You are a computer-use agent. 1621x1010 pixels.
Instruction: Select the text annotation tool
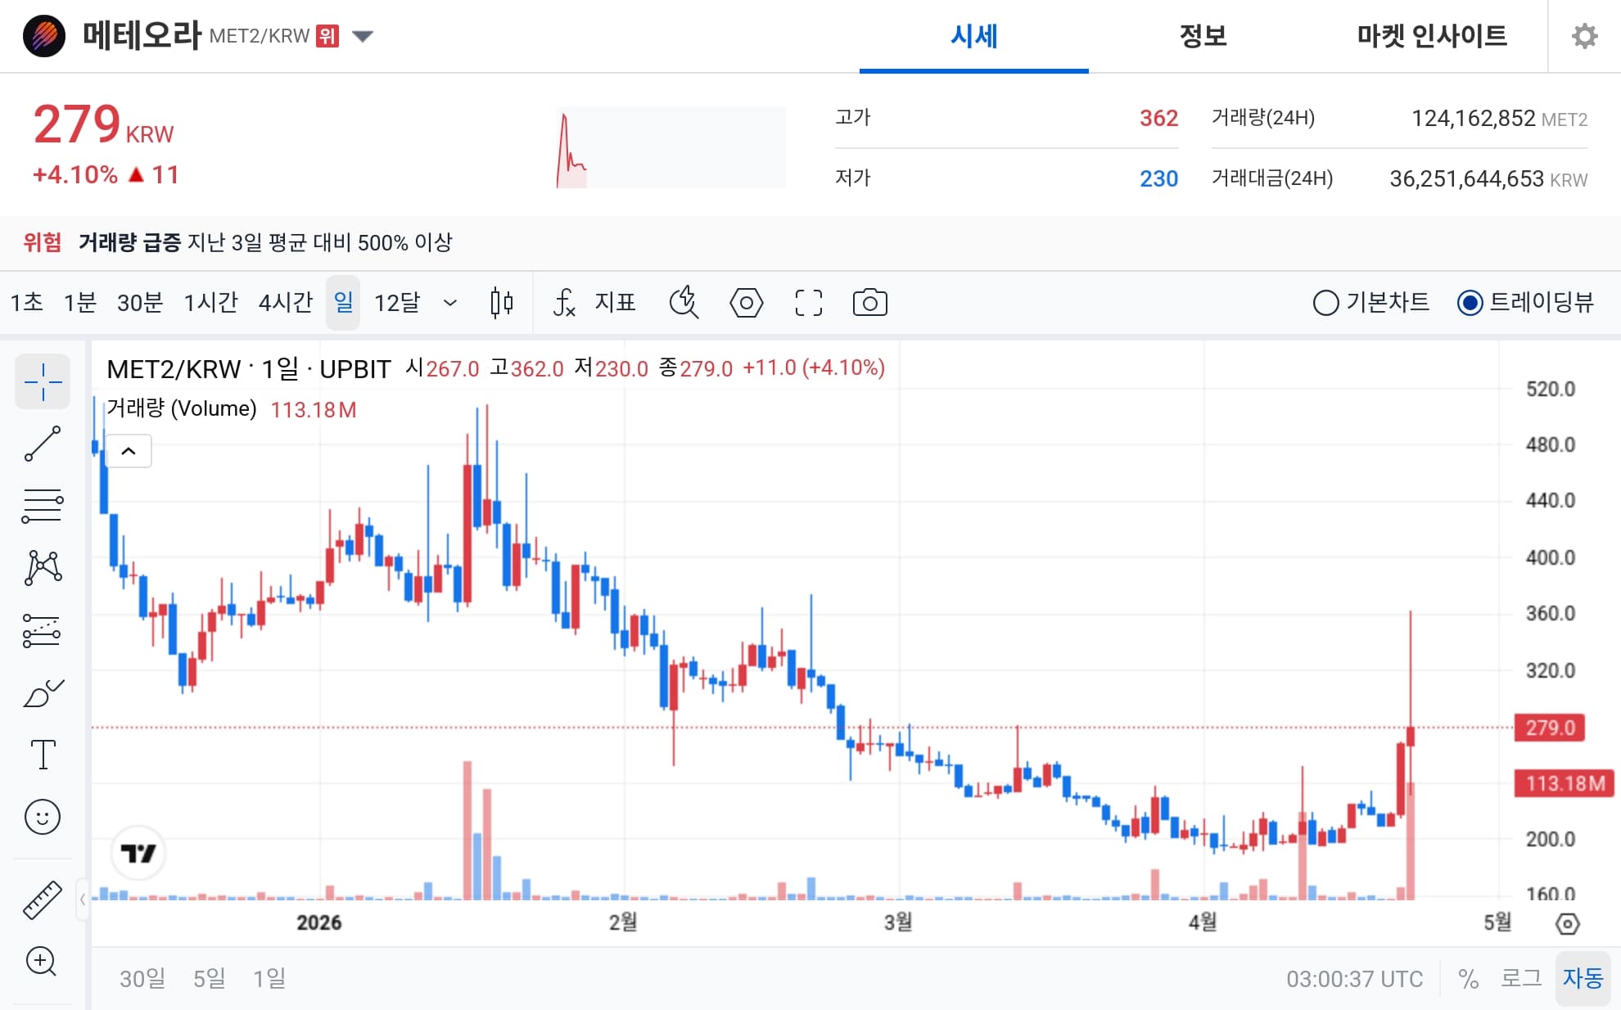coord(43,754)
